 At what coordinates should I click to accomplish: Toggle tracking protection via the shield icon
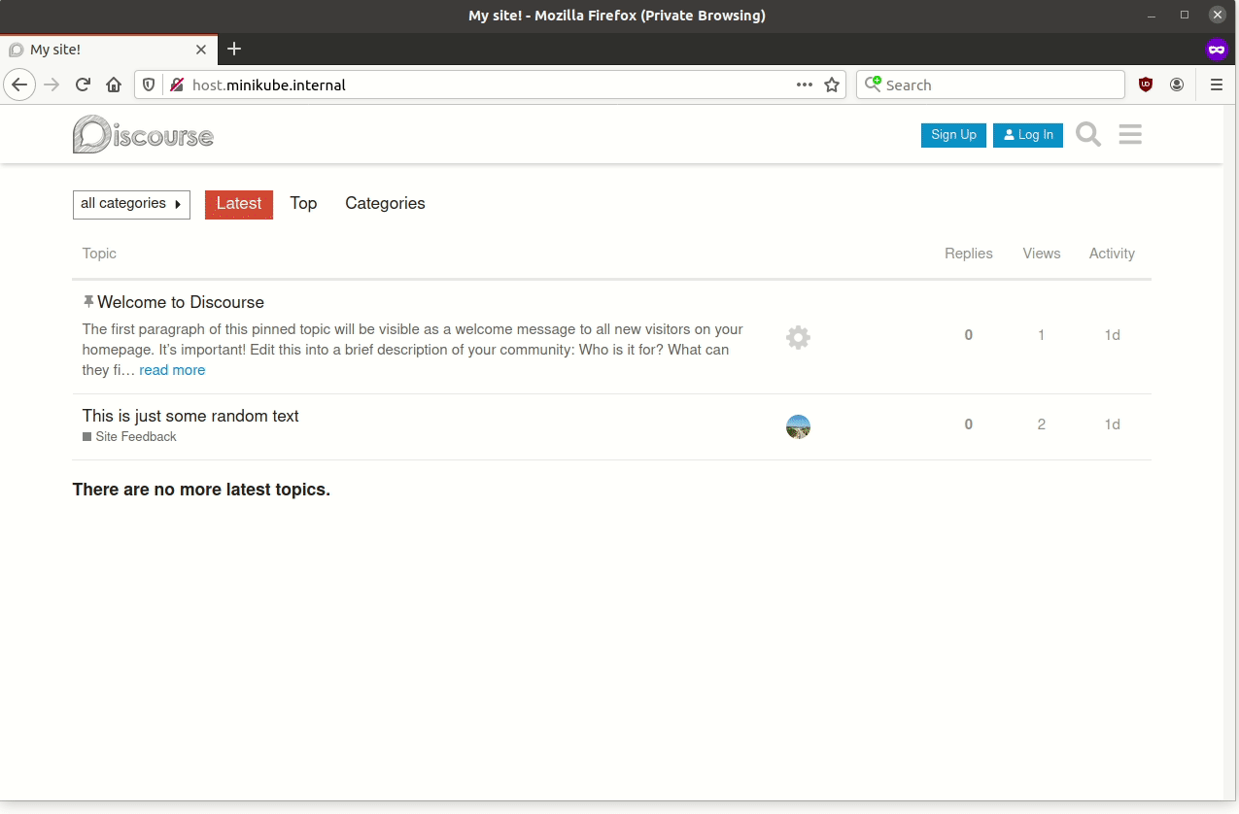(147, 85)
